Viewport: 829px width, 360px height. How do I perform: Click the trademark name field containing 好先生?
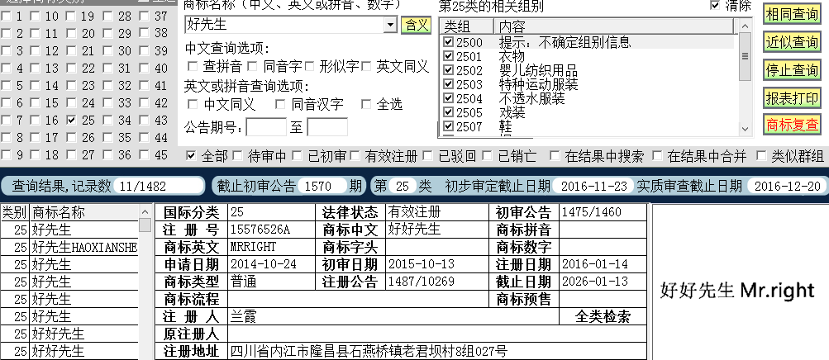tap(284, 25)
